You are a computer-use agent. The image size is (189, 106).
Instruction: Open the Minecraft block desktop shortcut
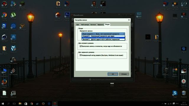[22, 5]
